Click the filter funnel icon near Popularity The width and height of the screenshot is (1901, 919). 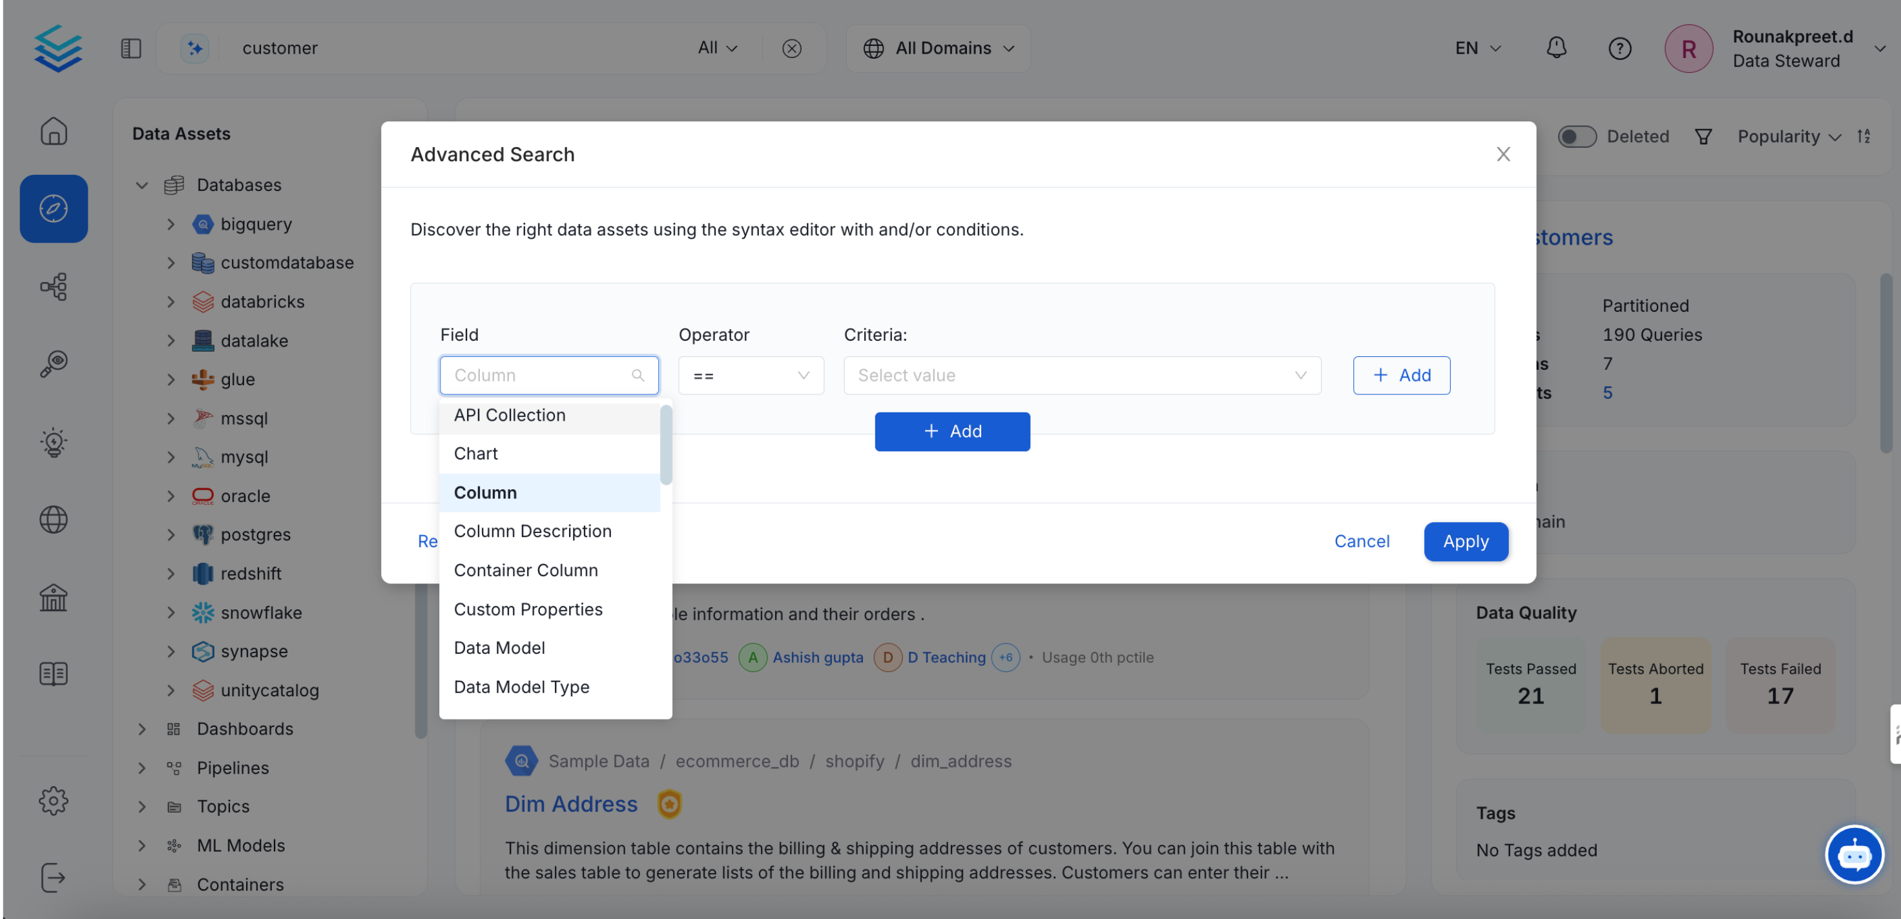(1703, 136)
